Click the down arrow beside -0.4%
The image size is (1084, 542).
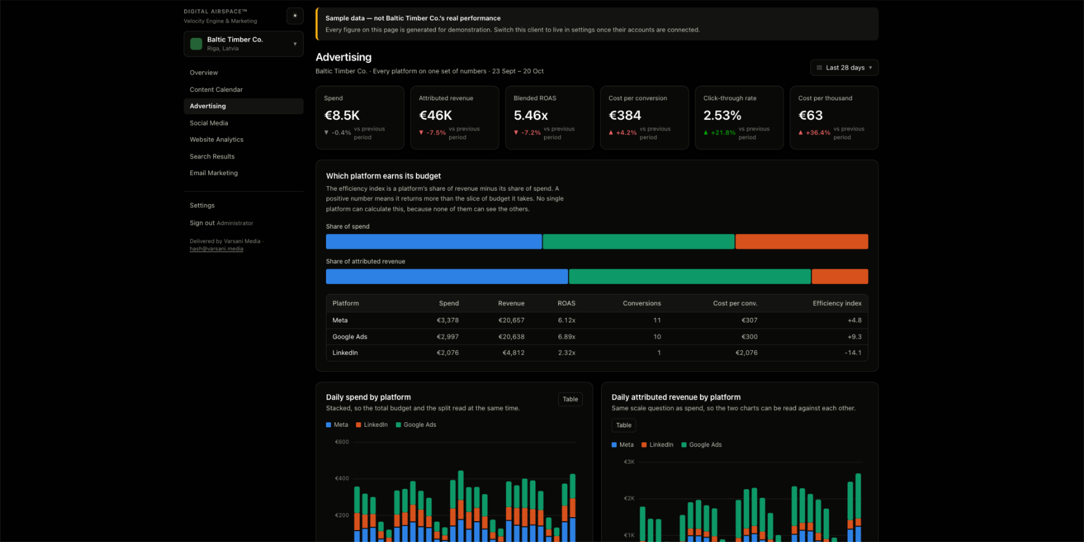click(327, 133)
